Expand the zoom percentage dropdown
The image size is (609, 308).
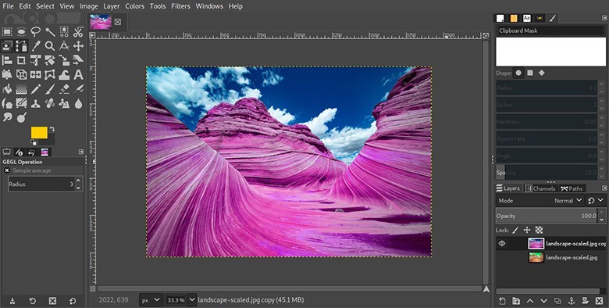click(x=192, y=300)
